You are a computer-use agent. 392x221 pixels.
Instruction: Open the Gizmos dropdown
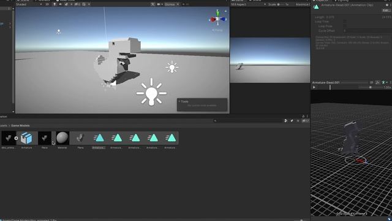pos(171,4)
